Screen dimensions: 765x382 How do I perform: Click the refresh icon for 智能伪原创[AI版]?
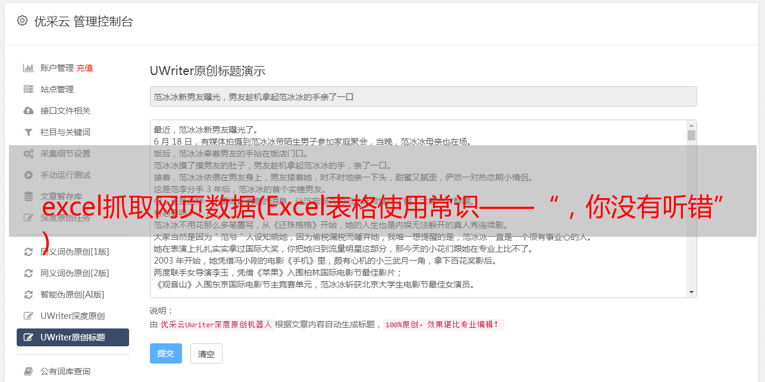(28, 295)
